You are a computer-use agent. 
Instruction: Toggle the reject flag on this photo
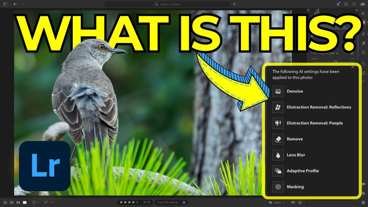[149, 202]
